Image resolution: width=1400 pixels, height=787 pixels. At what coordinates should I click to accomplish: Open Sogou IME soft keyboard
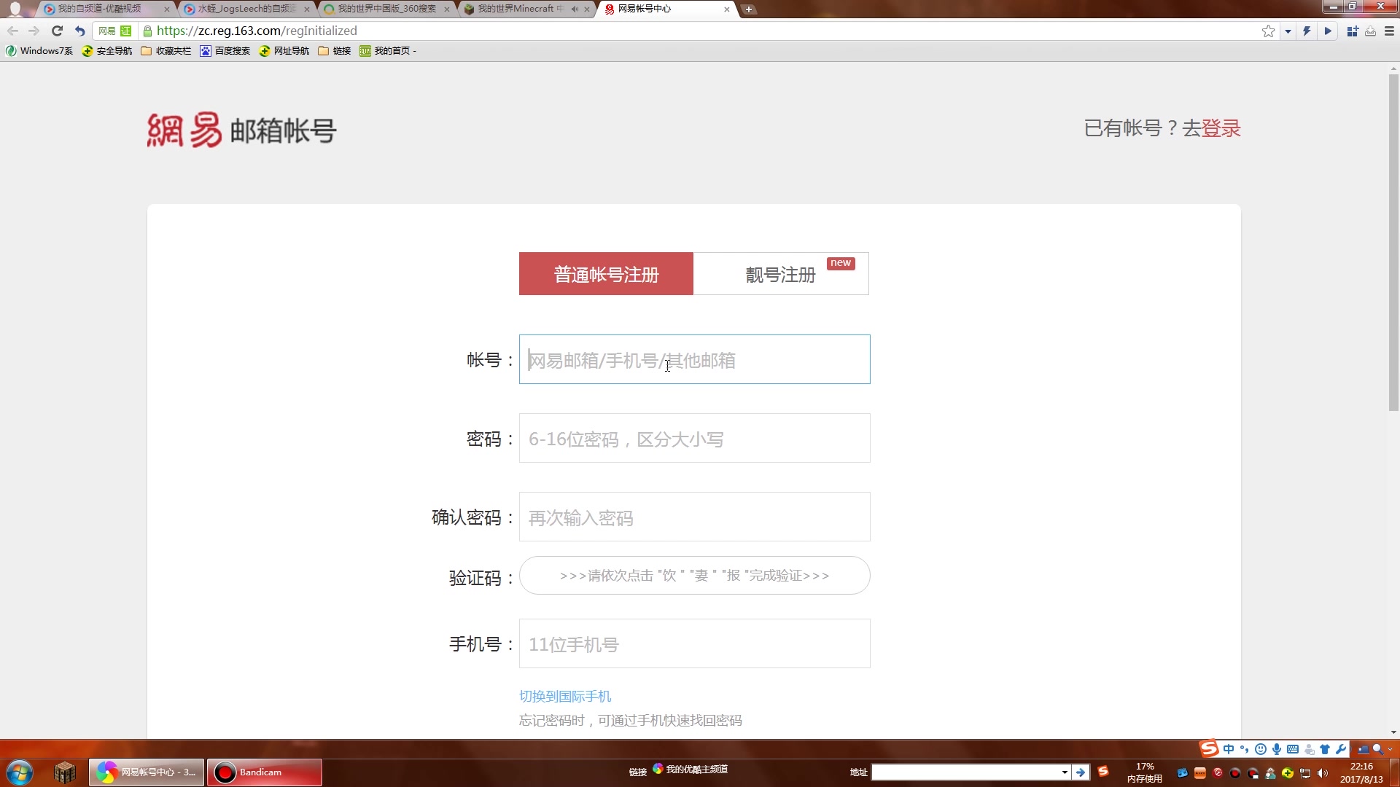(x=1293, y=749)
